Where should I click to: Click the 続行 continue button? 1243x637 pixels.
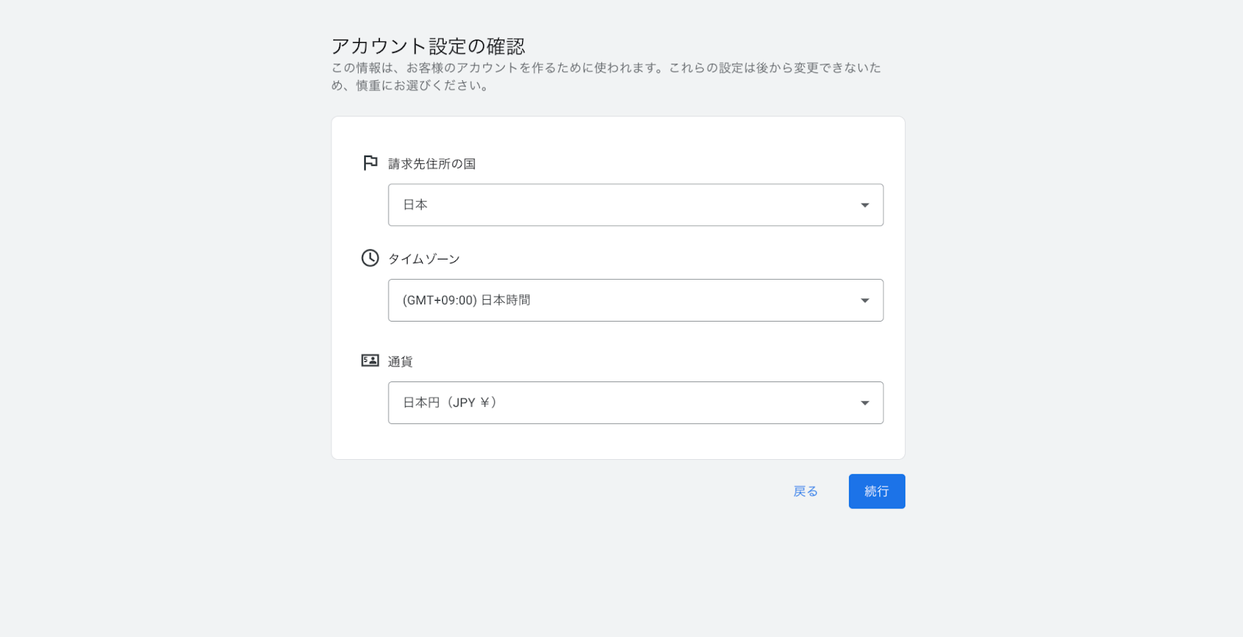pos(876,491)
